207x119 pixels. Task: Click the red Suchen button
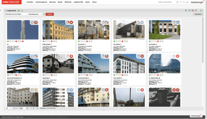50,14
